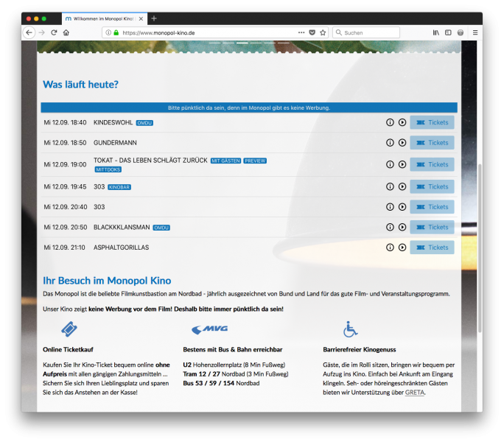
Task: Toggle the sidebar view icon
Action: (448, 32)
